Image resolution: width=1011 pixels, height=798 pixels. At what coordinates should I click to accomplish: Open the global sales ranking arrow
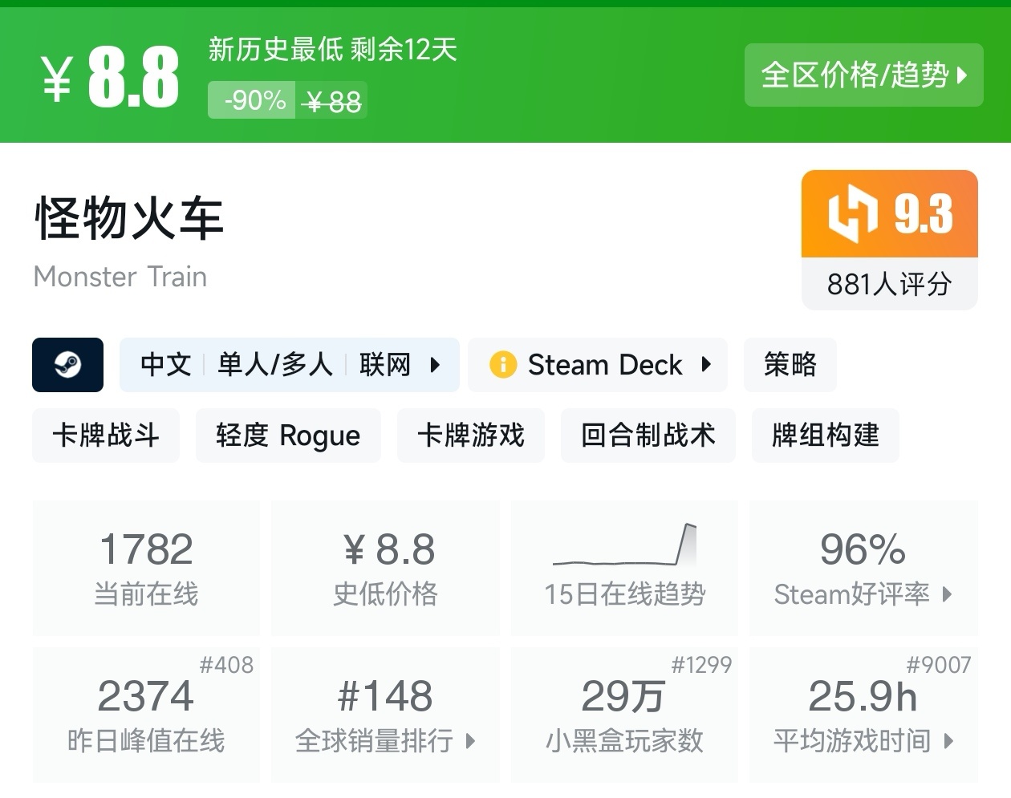(x=471, y=740)
